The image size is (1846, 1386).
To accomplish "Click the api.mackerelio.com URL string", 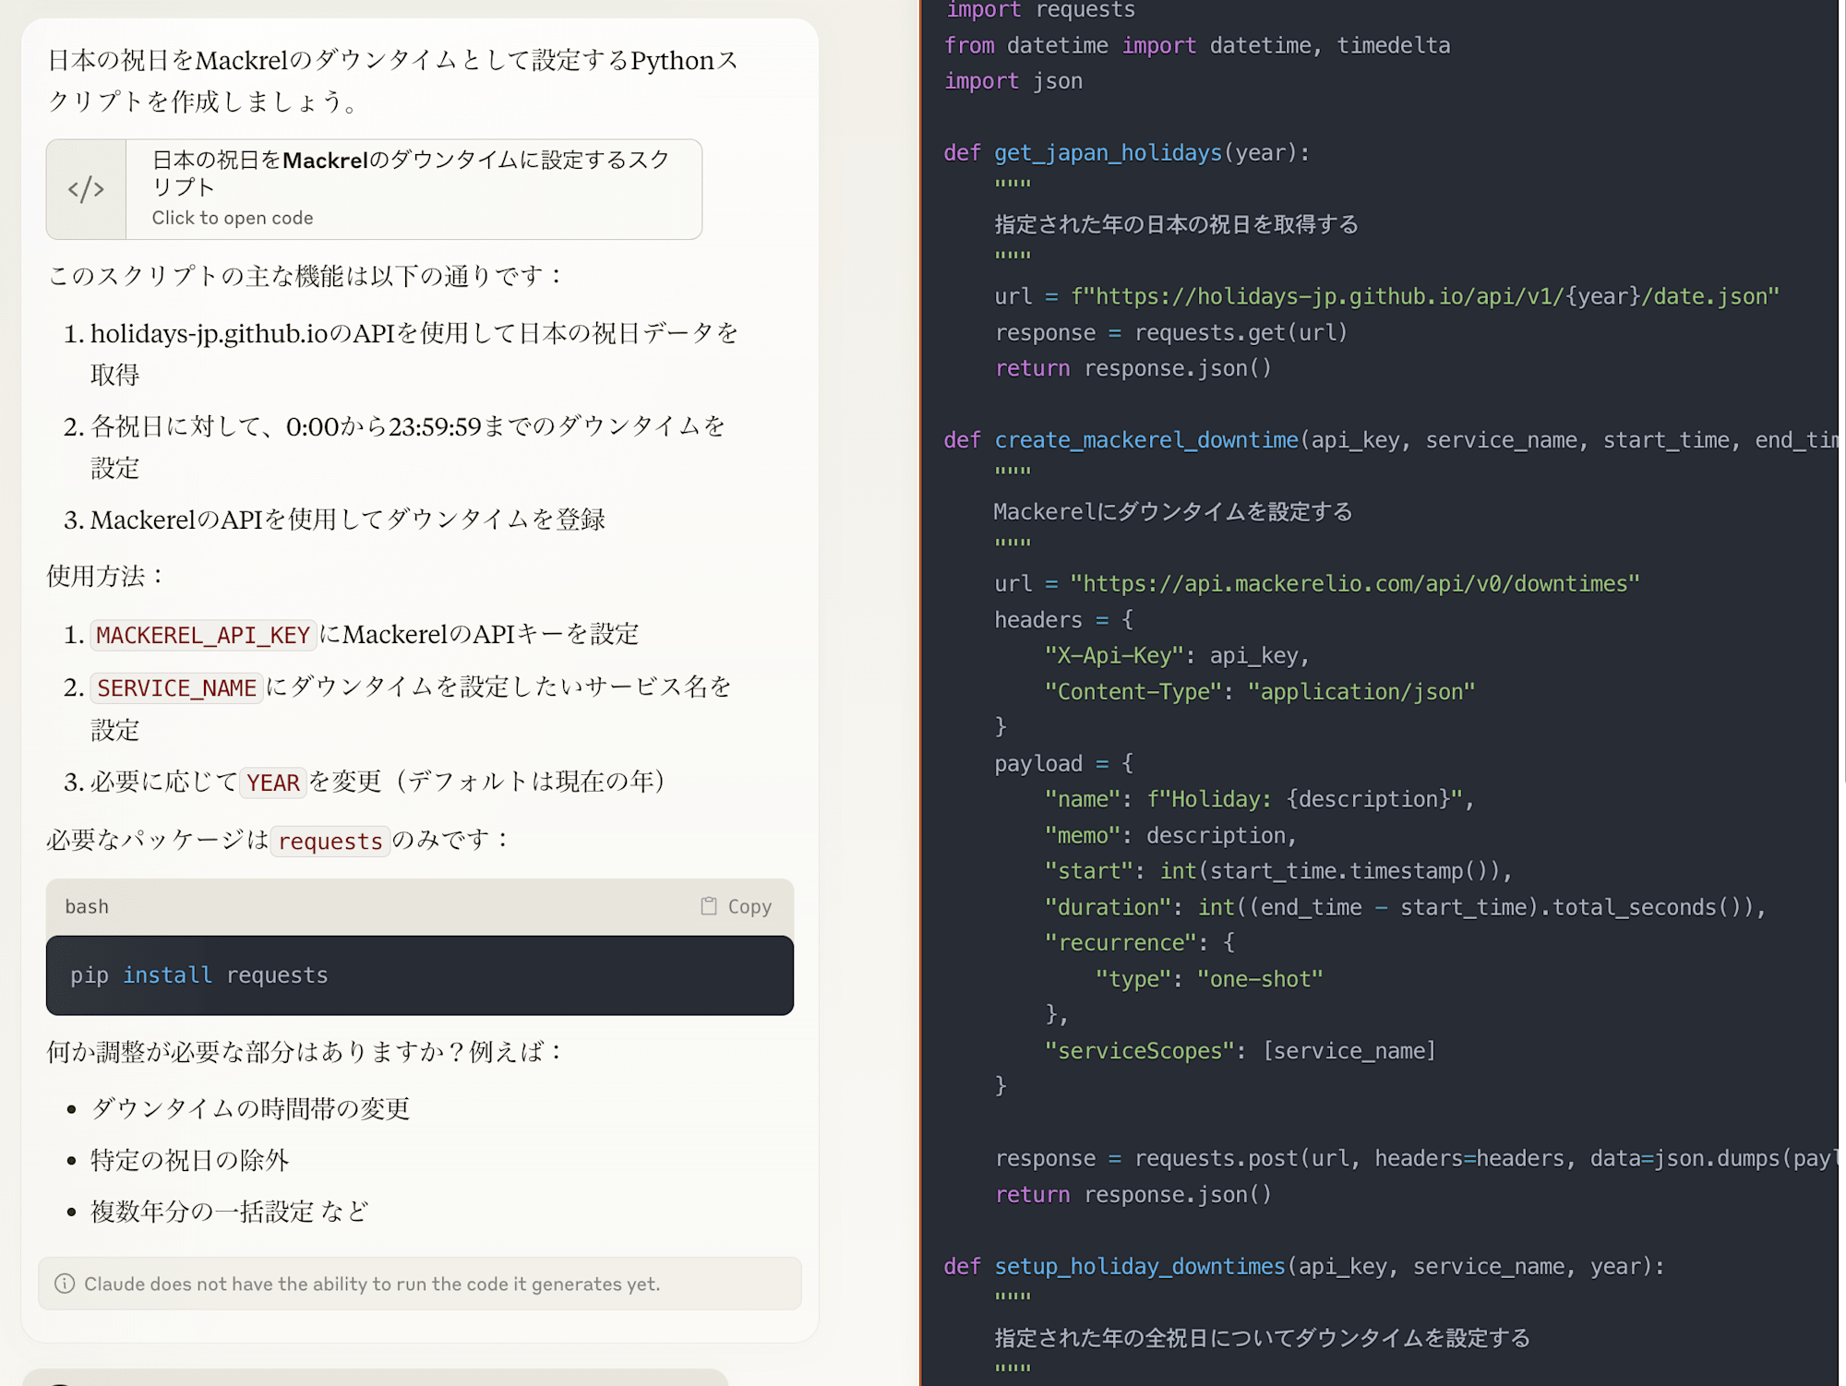I will click(x=1355, y=583).
